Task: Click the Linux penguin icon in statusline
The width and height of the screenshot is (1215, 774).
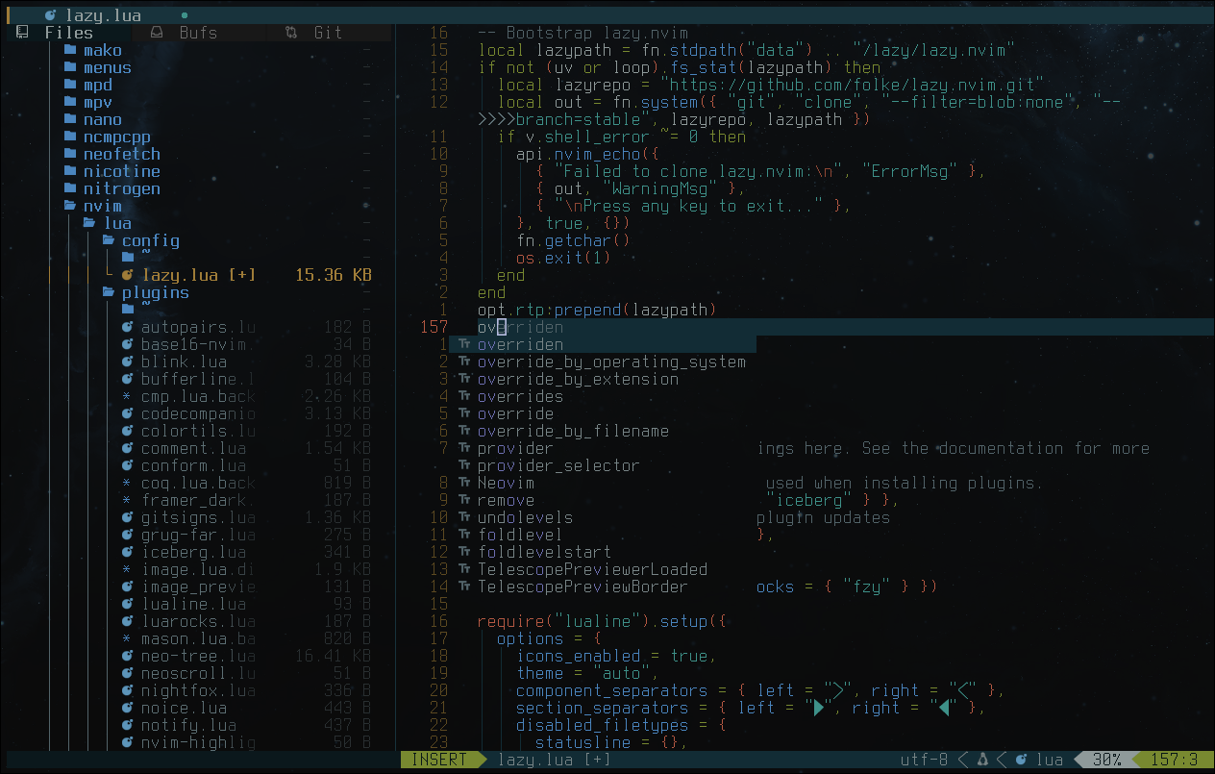Action: [x=982, y=761]
